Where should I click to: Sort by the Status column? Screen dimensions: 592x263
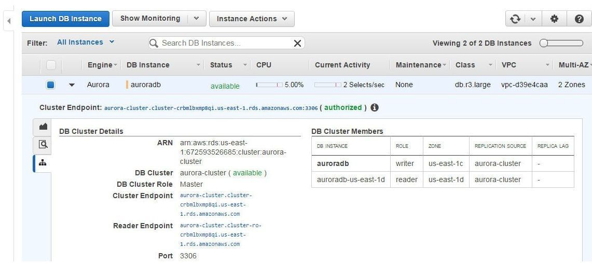(x=228, y=65)
